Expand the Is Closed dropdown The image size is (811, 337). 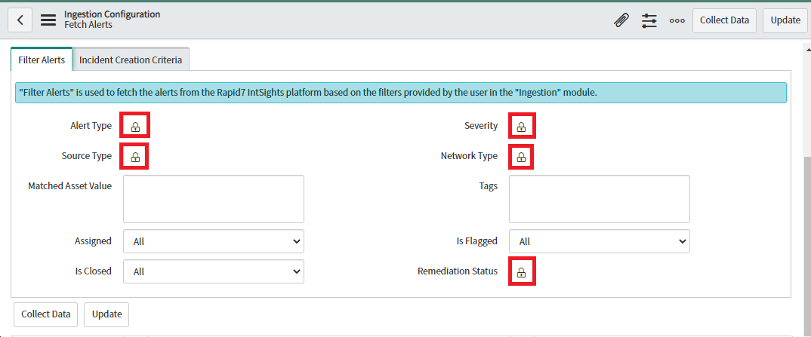[x=213, y=271]
